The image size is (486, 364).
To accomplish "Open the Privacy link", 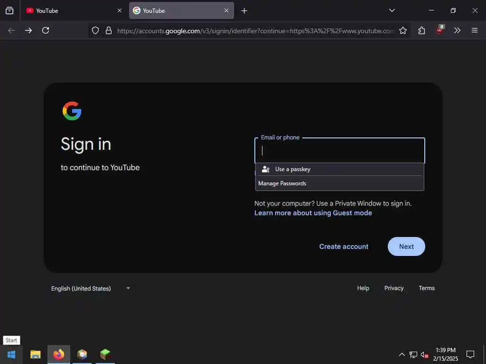I will point(394,288).
